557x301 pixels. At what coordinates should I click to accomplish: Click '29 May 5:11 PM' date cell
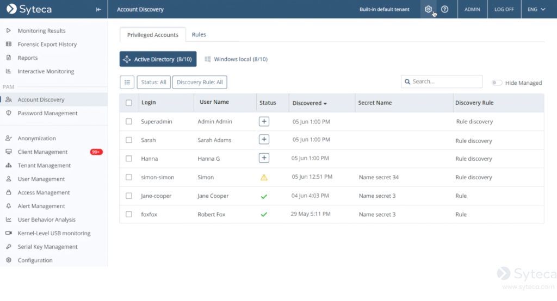[x=311, y=214]
